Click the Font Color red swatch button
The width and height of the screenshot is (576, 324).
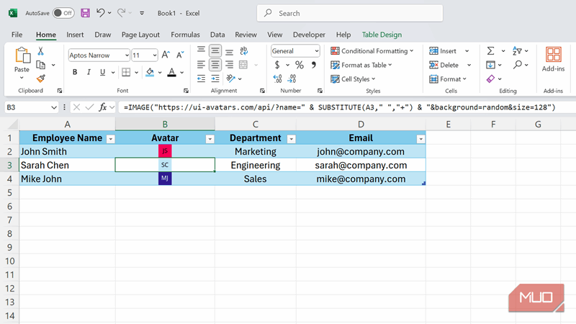point(171,72)
